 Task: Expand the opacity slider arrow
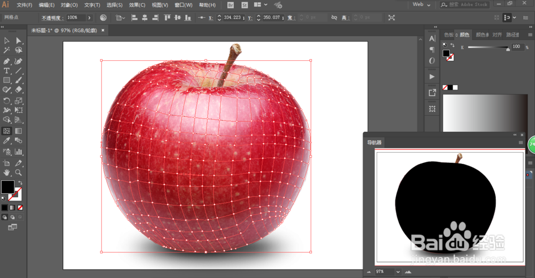click(89, 18)
